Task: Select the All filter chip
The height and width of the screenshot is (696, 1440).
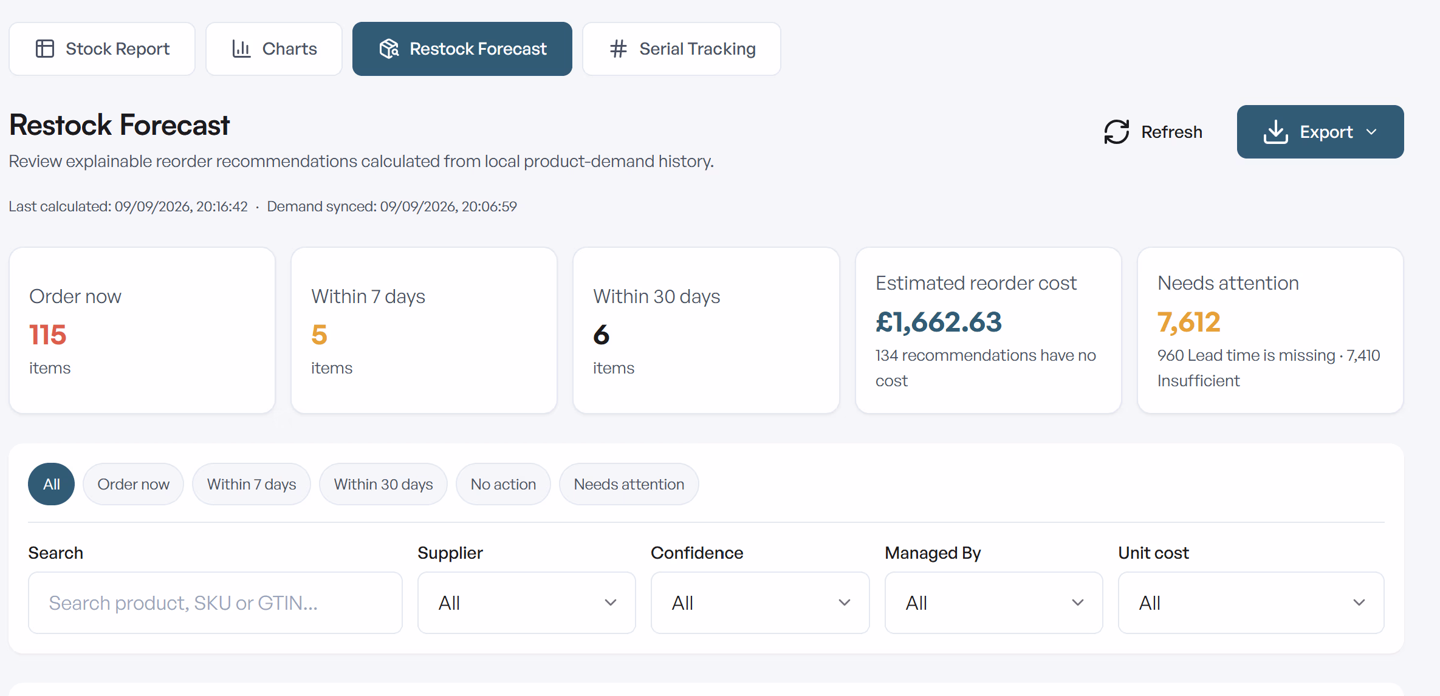Action: [51, 484]
